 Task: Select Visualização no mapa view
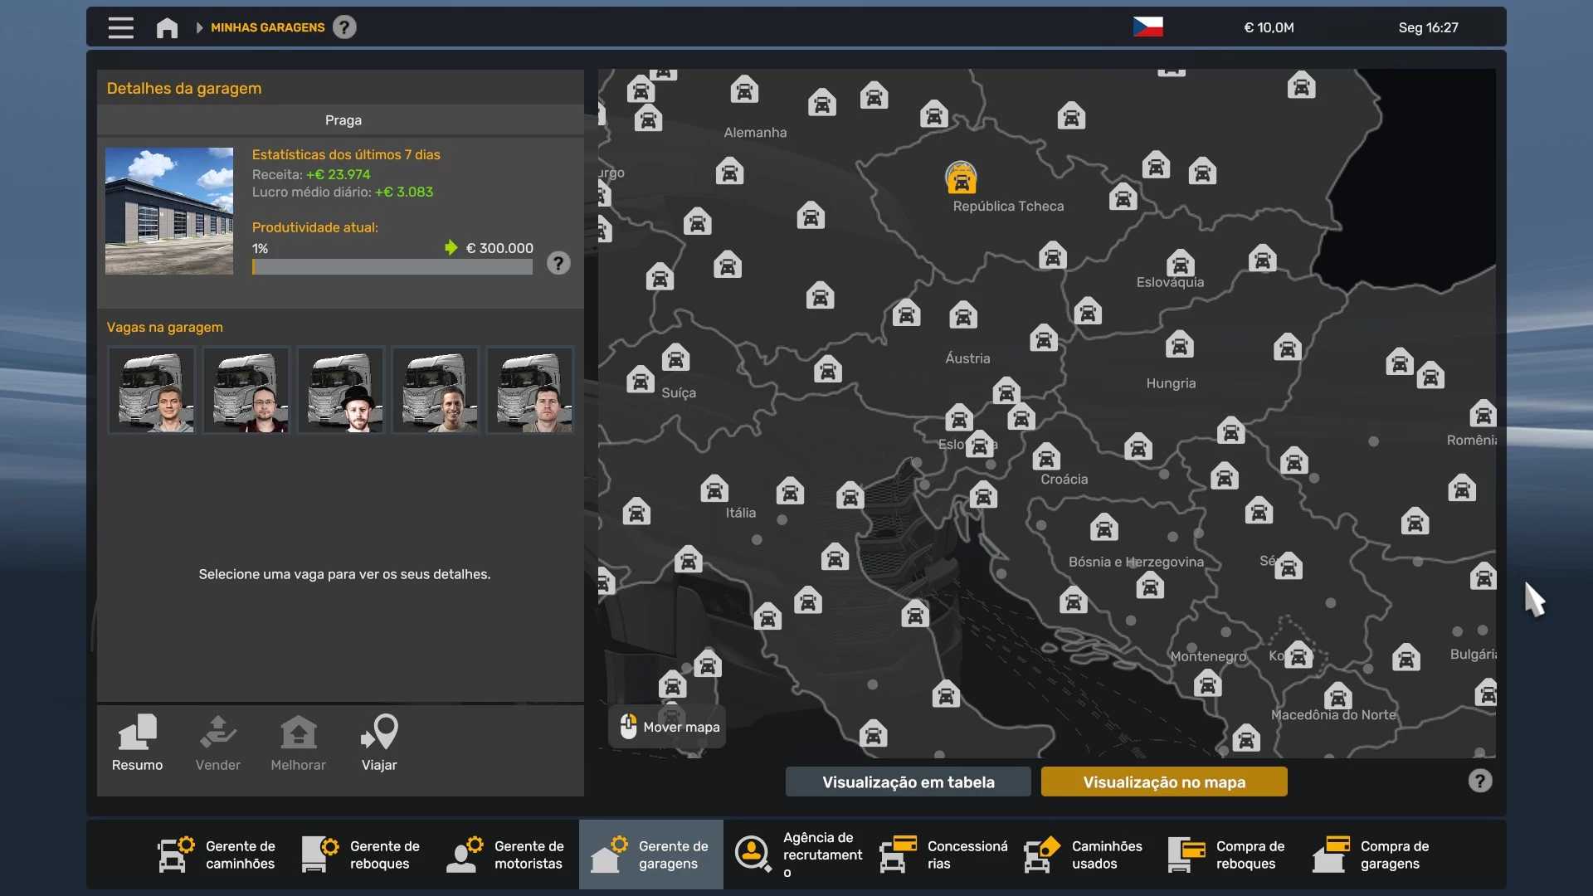[x=1163, y=782]
